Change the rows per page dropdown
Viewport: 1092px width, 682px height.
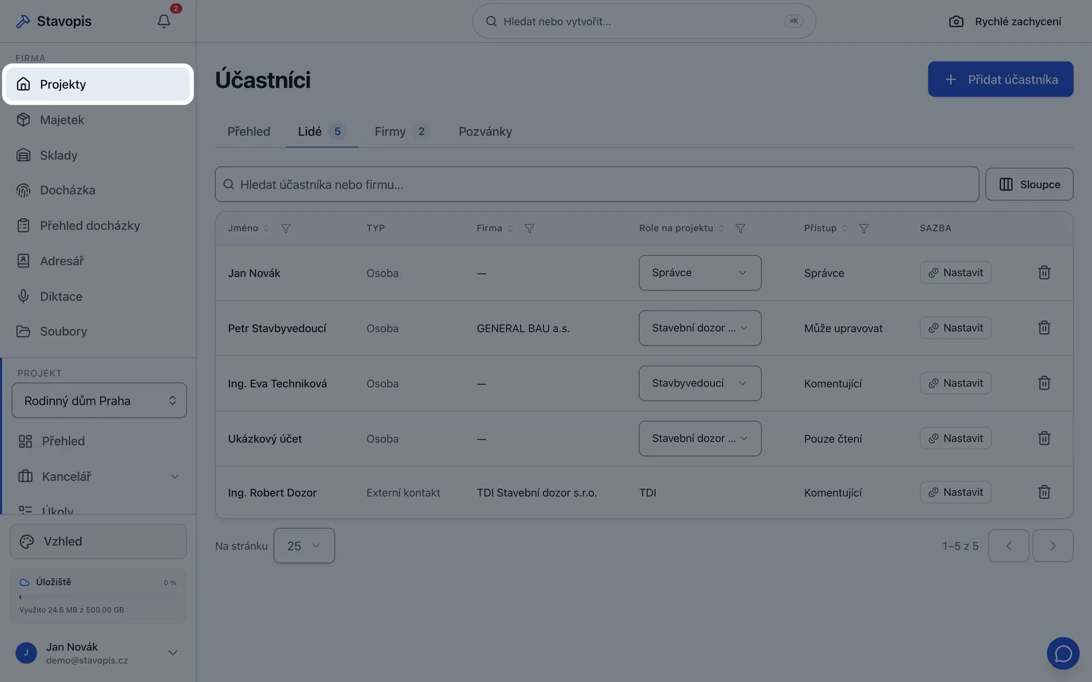304,546
